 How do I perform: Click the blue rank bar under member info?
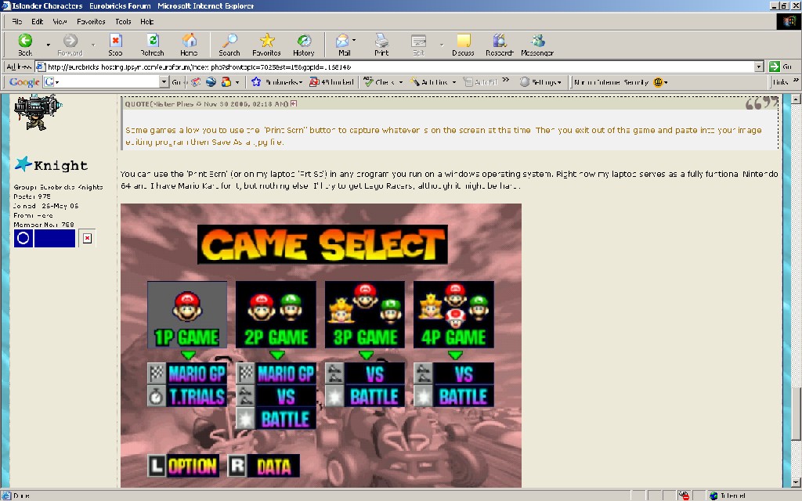45,238
